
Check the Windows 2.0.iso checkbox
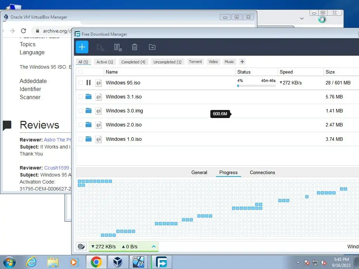tap(81, 125)
